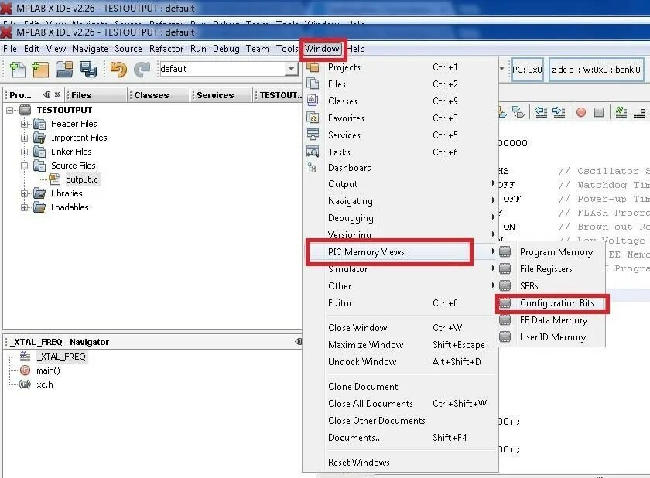The width and height of the screenshot is (650, 478).
Task: Expand the Linker Files folder
Action: point(25,152)
